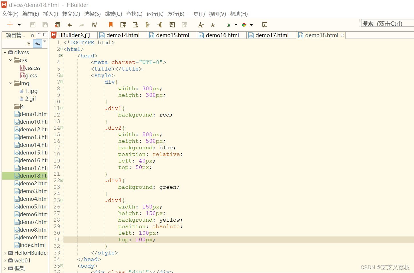Select 2.gif in the img folder
This screenshot has width=414, height=273.
[x=28, y=99]
